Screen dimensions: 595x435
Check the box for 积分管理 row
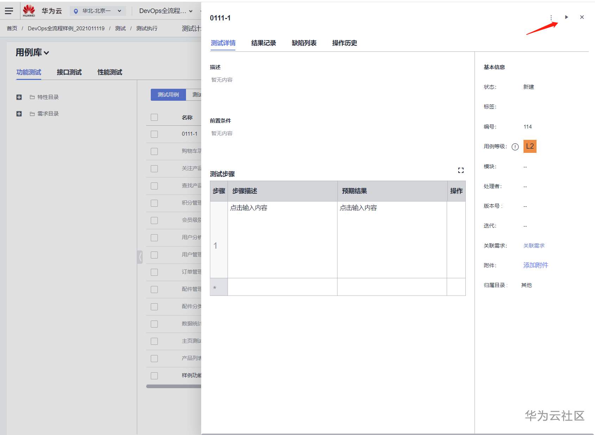[154, 203]
